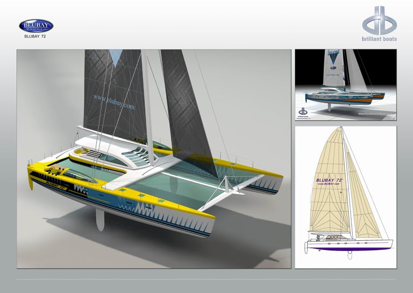This screenshot has height=293, width=413.
Task: Click small brilliant boats logo in dark thumbnail
Action: point(303,113)
